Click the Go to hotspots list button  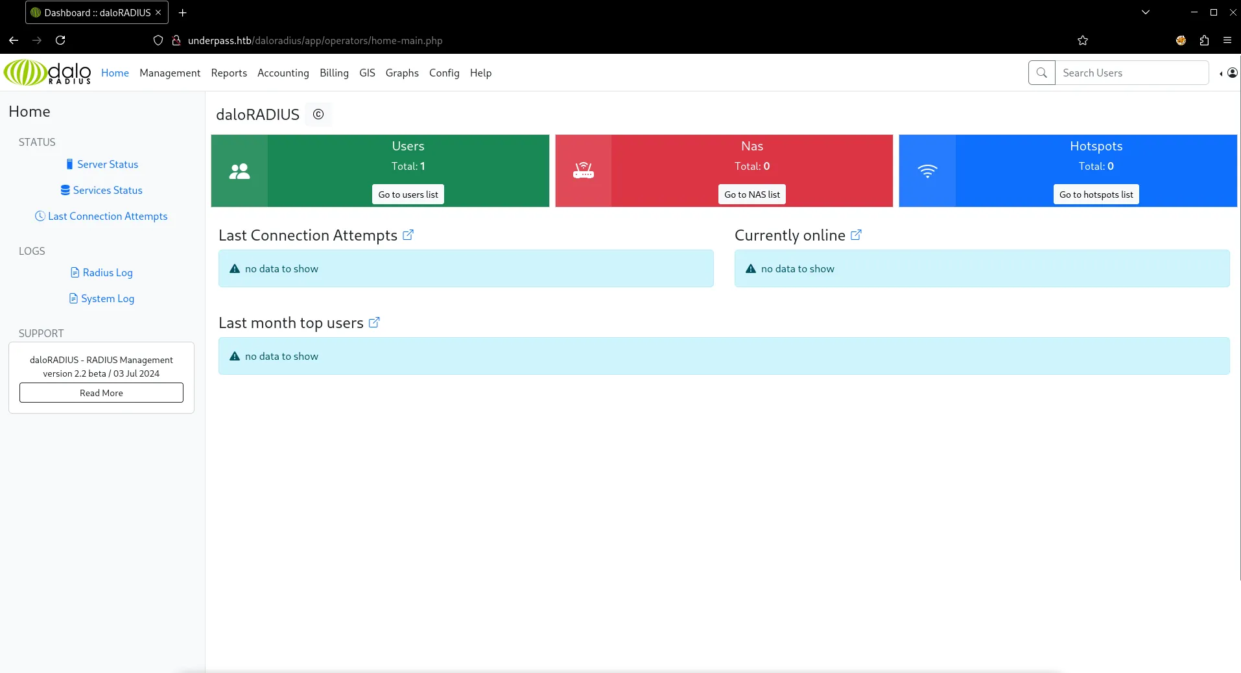1096,195
